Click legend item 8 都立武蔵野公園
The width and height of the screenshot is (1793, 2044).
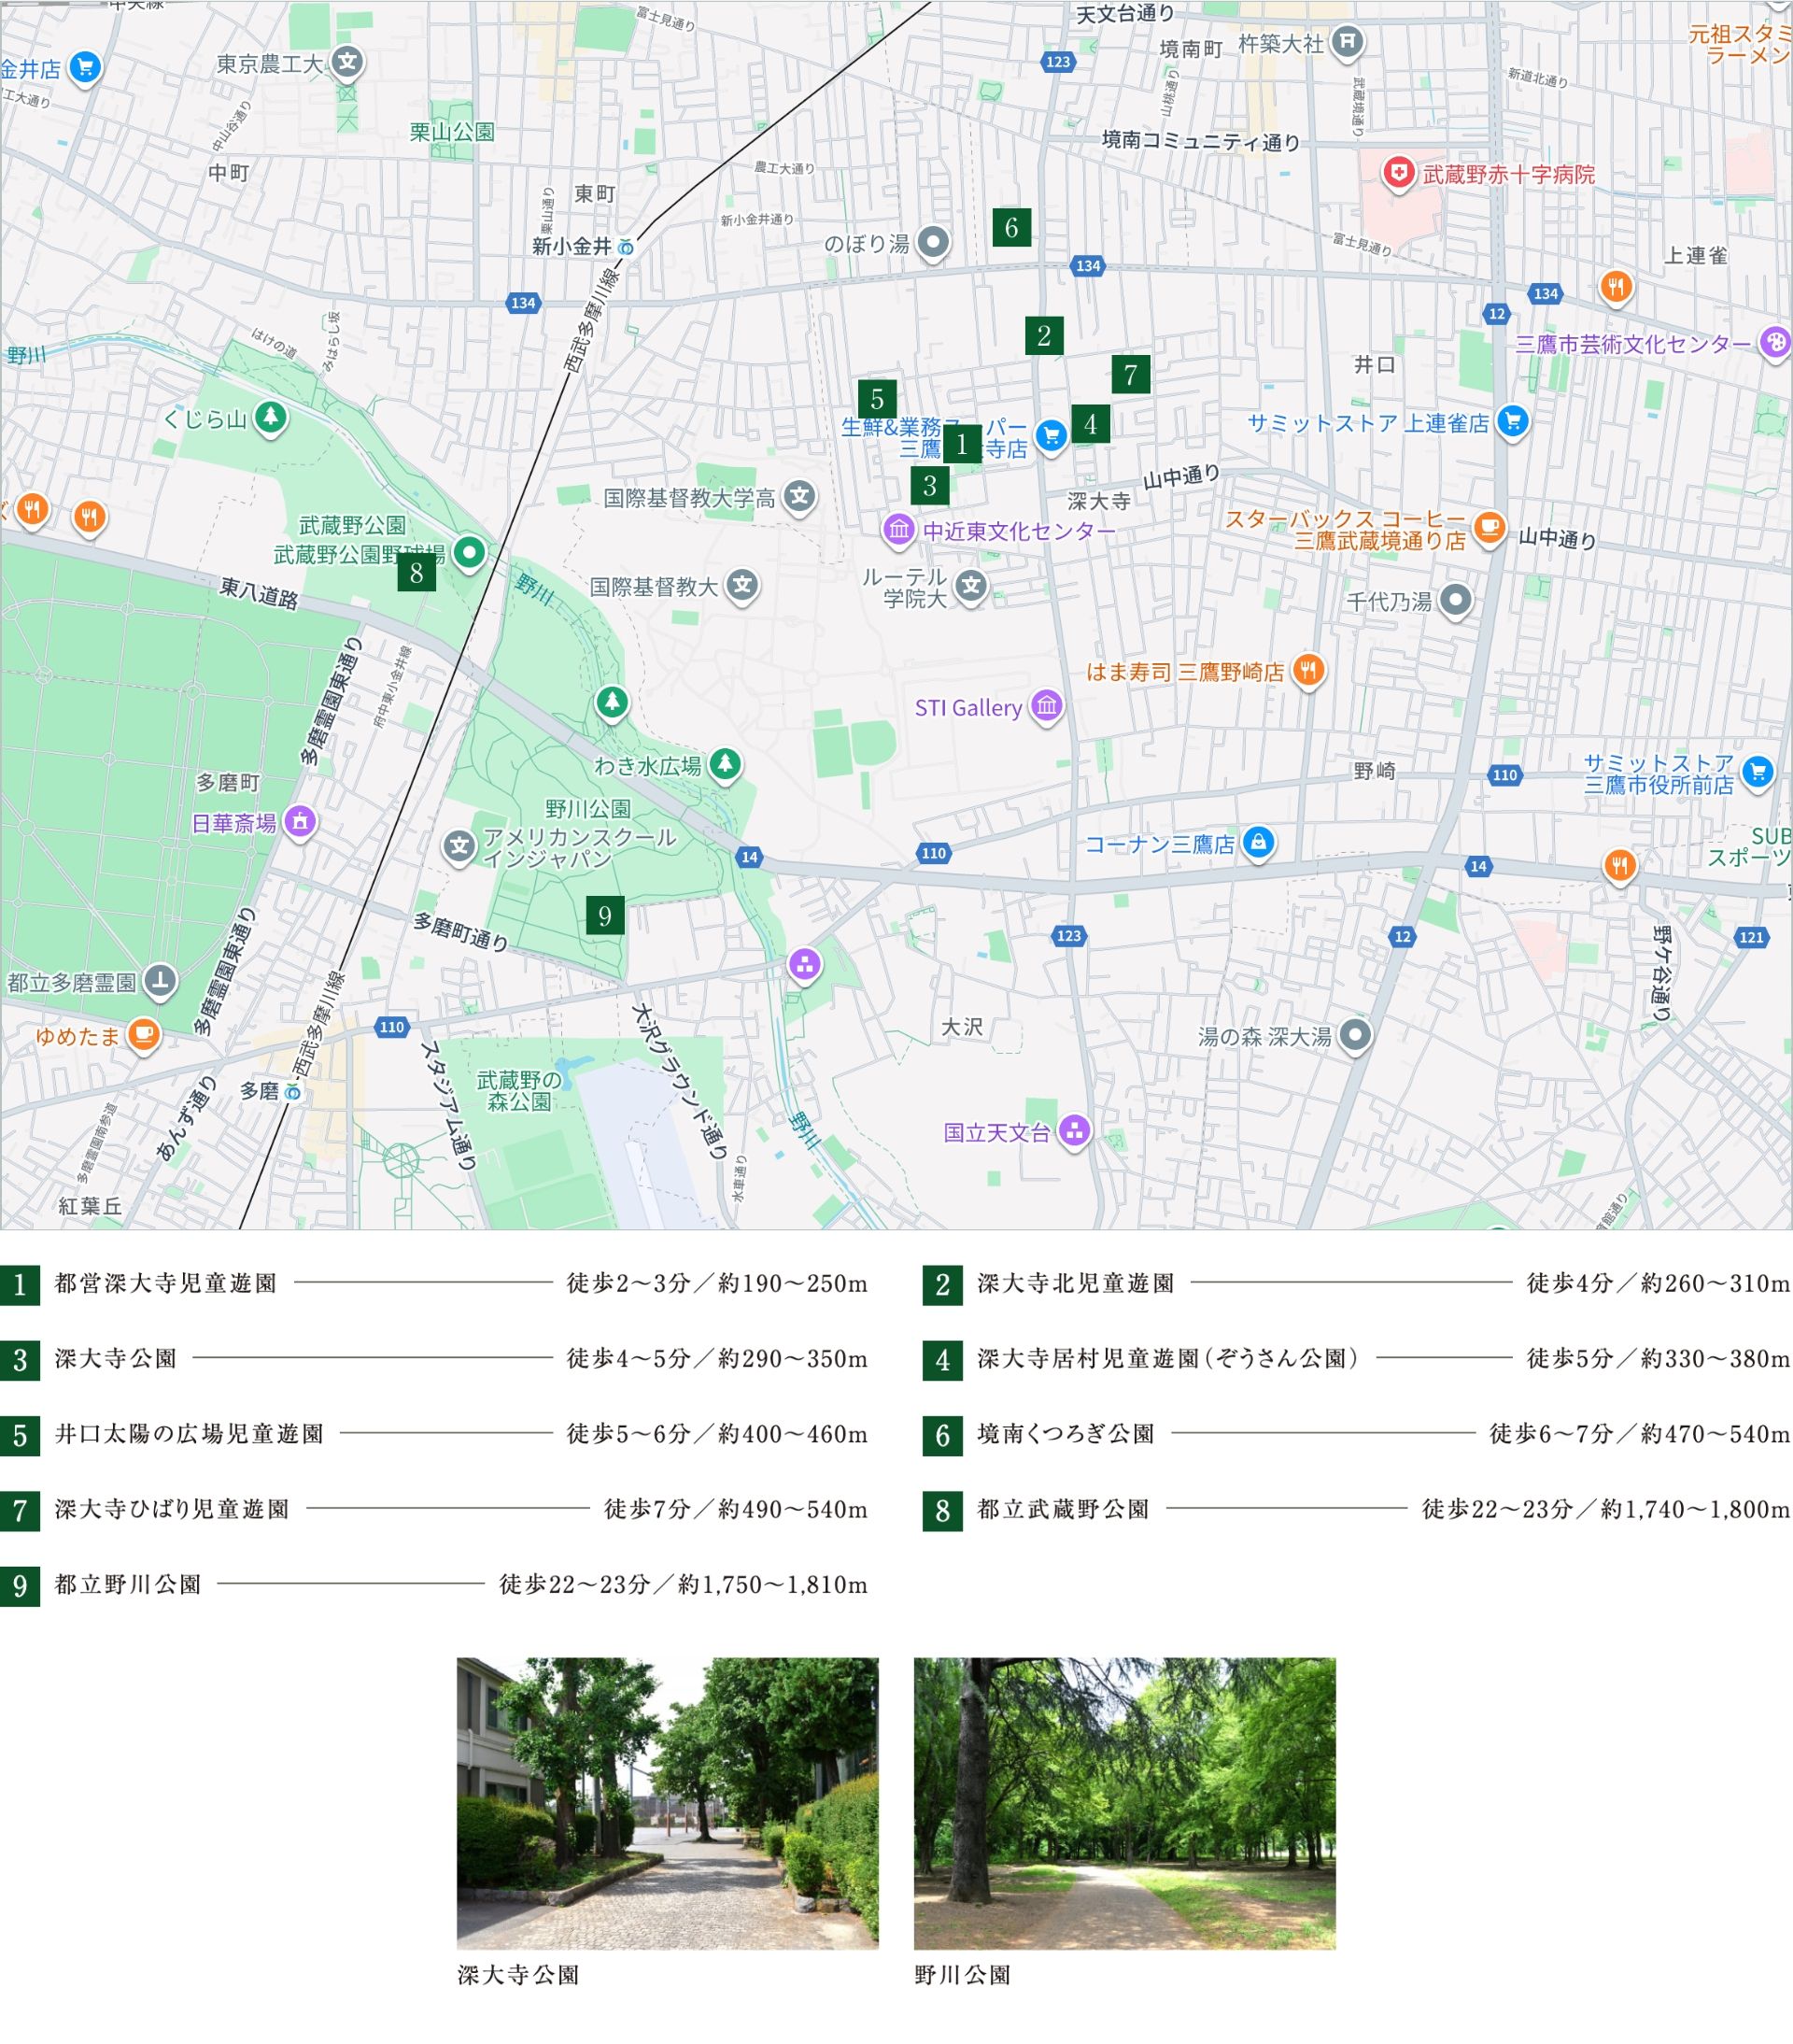point(1063,1509)
